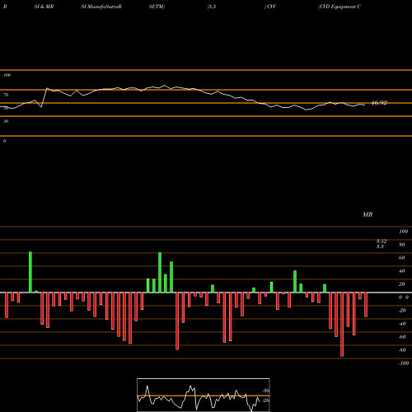
Task: Click the '-40' label on MR axis
Action: tap(402, 324)
